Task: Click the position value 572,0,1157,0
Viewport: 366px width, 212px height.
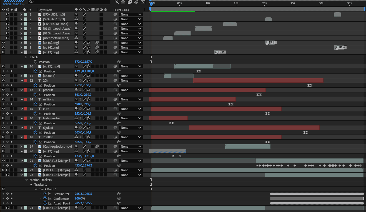Action: pyautogui.click(x=83, y=62)
